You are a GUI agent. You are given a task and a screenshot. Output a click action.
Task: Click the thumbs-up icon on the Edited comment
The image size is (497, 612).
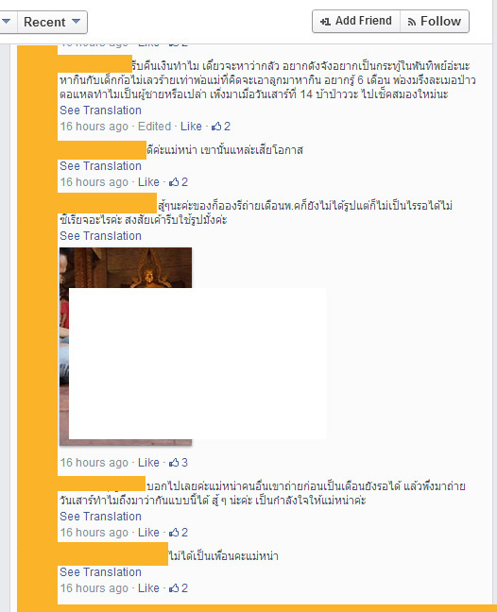pos(216,127)
